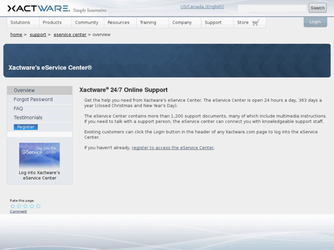Open the Support menu
Image resolution: width=334 pixels, height=250 pixels.
[x=217, y=22]
